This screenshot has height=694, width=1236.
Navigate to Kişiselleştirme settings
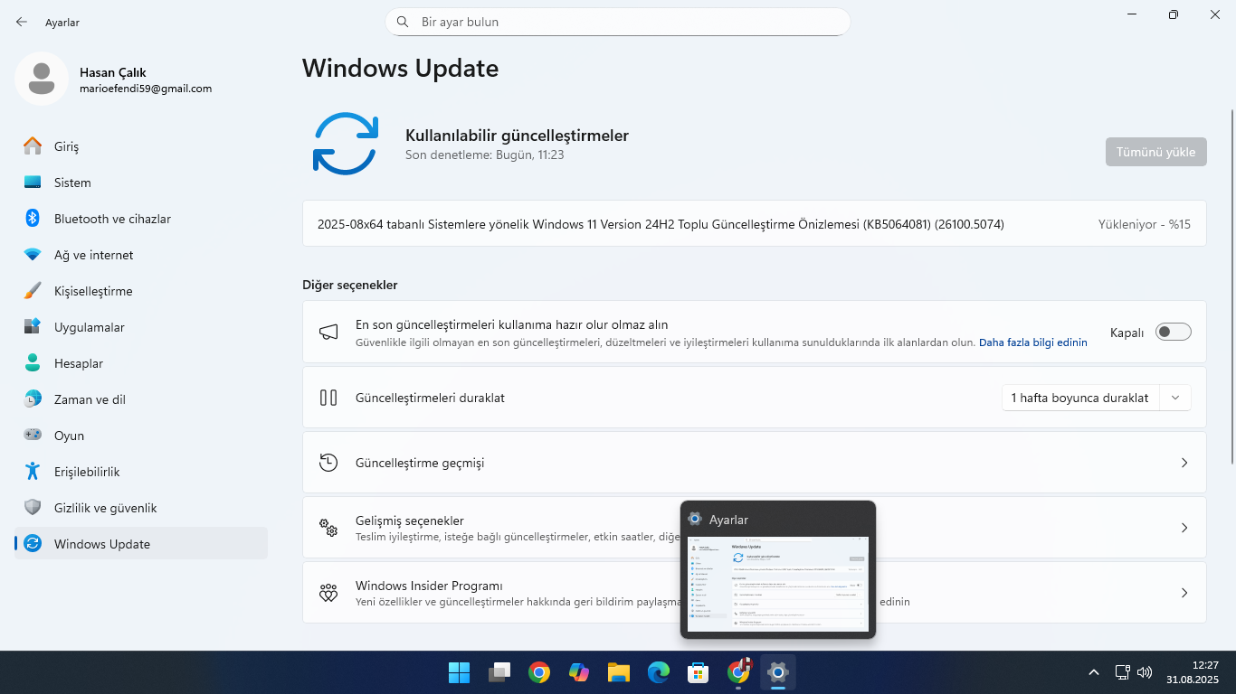141,291
